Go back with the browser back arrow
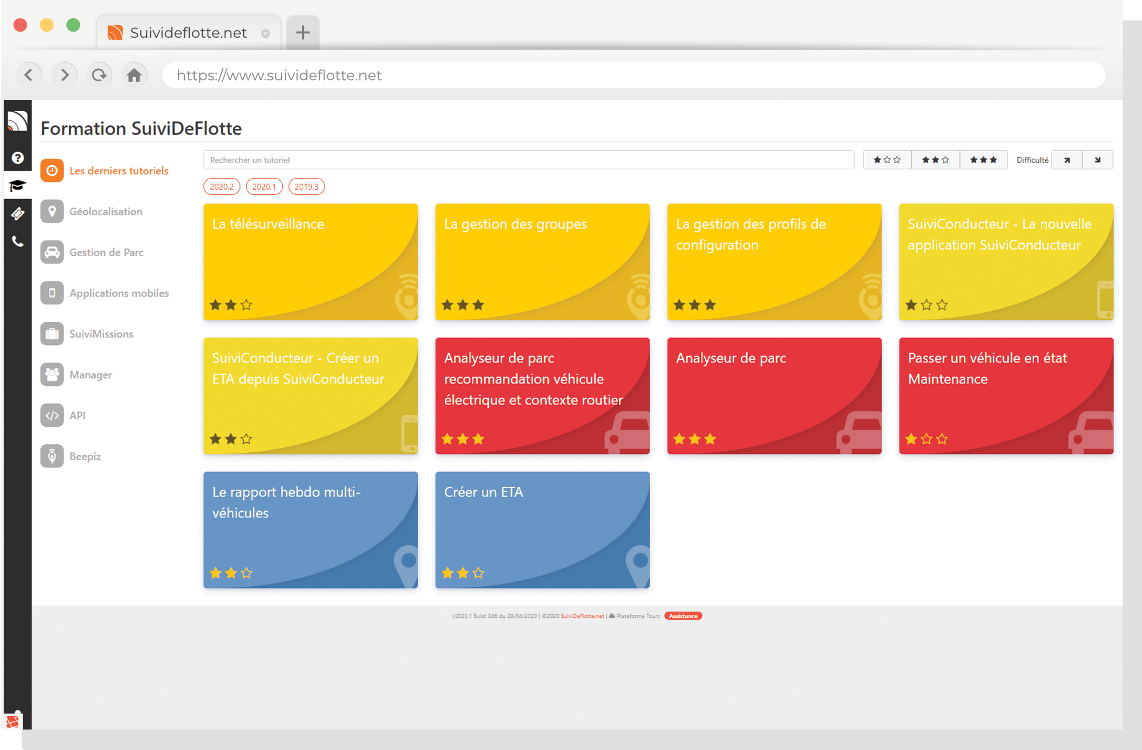This screenshot has width=1142, height=750. click(29, 75)
